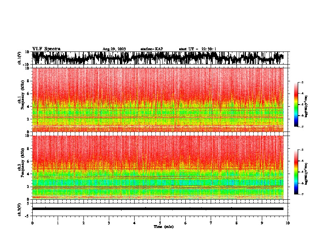324x250 pixels.
Task: Click the time axis tick label "2"
Action: click(83, 223)
